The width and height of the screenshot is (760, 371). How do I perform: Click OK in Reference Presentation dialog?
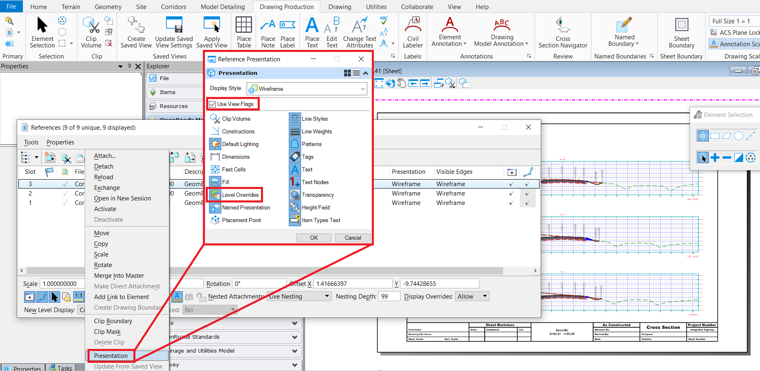314,238
